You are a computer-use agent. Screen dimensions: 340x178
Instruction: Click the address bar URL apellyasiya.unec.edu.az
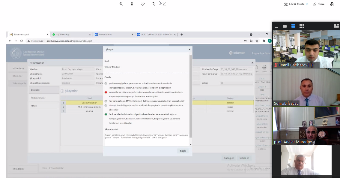coord(69,41)
